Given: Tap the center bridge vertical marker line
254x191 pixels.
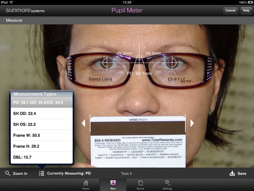Looking at the screenshot, I should [x=139, y=62].
